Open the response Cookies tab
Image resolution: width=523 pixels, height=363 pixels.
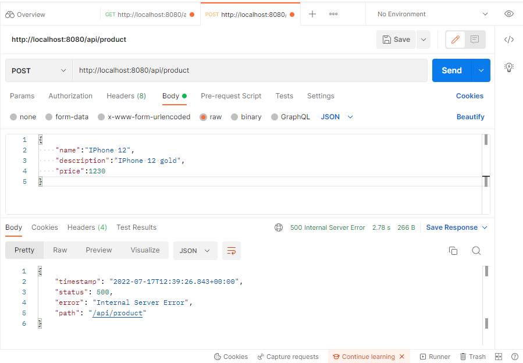[45, 227]
